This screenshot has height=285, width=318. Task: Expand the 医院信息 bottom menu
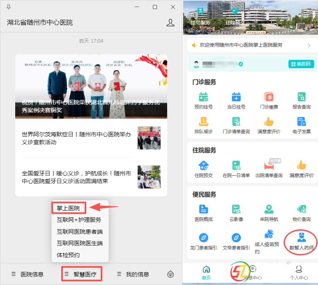point(28,274)
